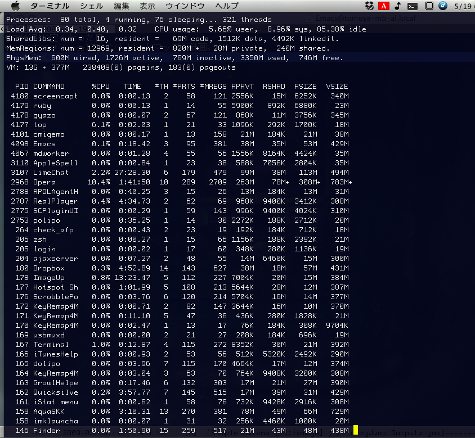This screenshot has width=475, height=438.
Task: Click the 'Opera' process name
Action: click(x=44, y=182)
